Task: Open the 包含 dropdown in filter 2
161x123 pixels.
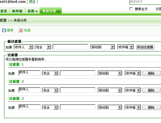Action: point(50,90)
